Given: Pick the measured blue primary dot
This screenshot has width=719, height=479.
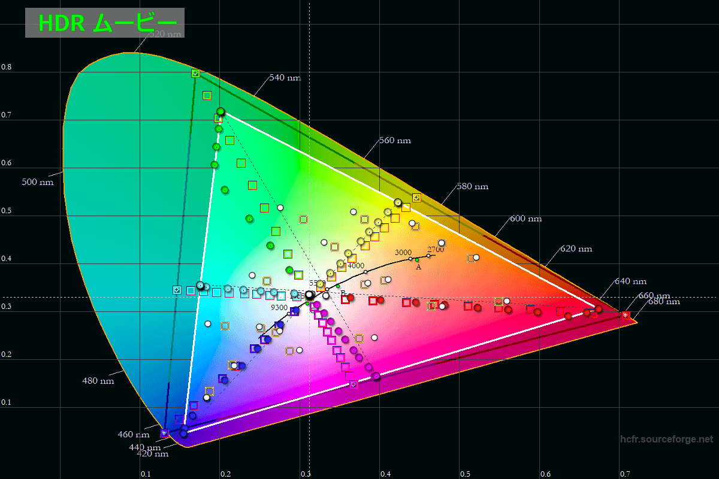Looking at the screenshot, I should click(184, 433).
